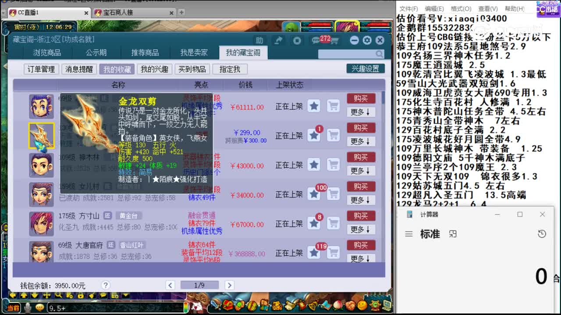Toggle favorite star on 大唐官府 row
This screenshot has height=315, width=561.
(314, 252)
